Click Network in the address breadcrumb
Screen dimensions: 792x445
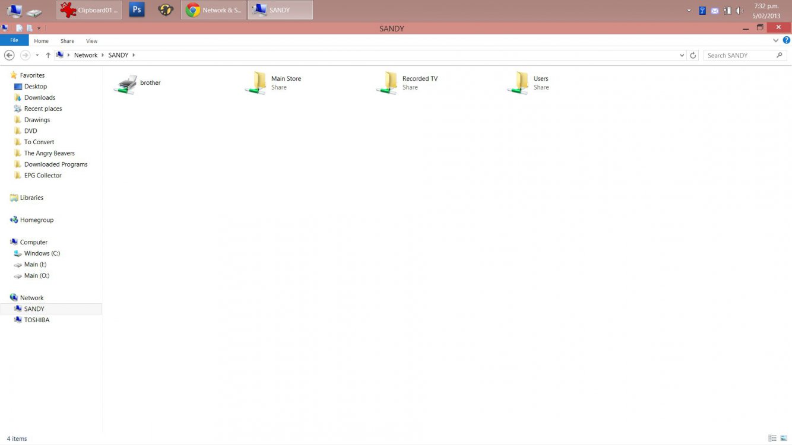click(85, 55)
